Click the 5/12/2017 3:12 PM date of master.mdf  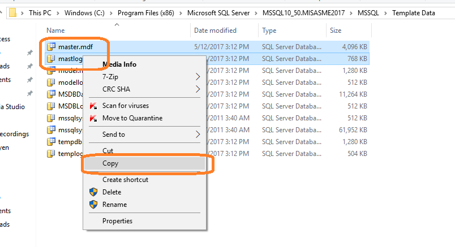221,47
